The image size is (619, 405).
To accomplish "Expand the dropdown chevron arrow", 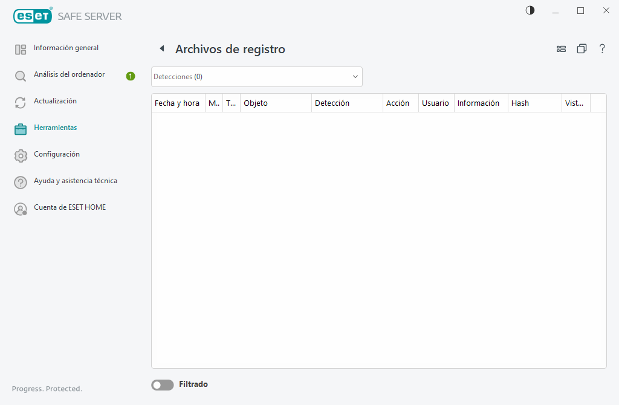I will [355, 77].
